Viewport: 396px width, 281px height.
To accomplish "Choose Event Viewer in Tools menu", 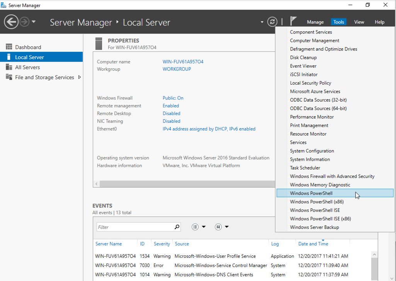I will [x=303, y=66].
